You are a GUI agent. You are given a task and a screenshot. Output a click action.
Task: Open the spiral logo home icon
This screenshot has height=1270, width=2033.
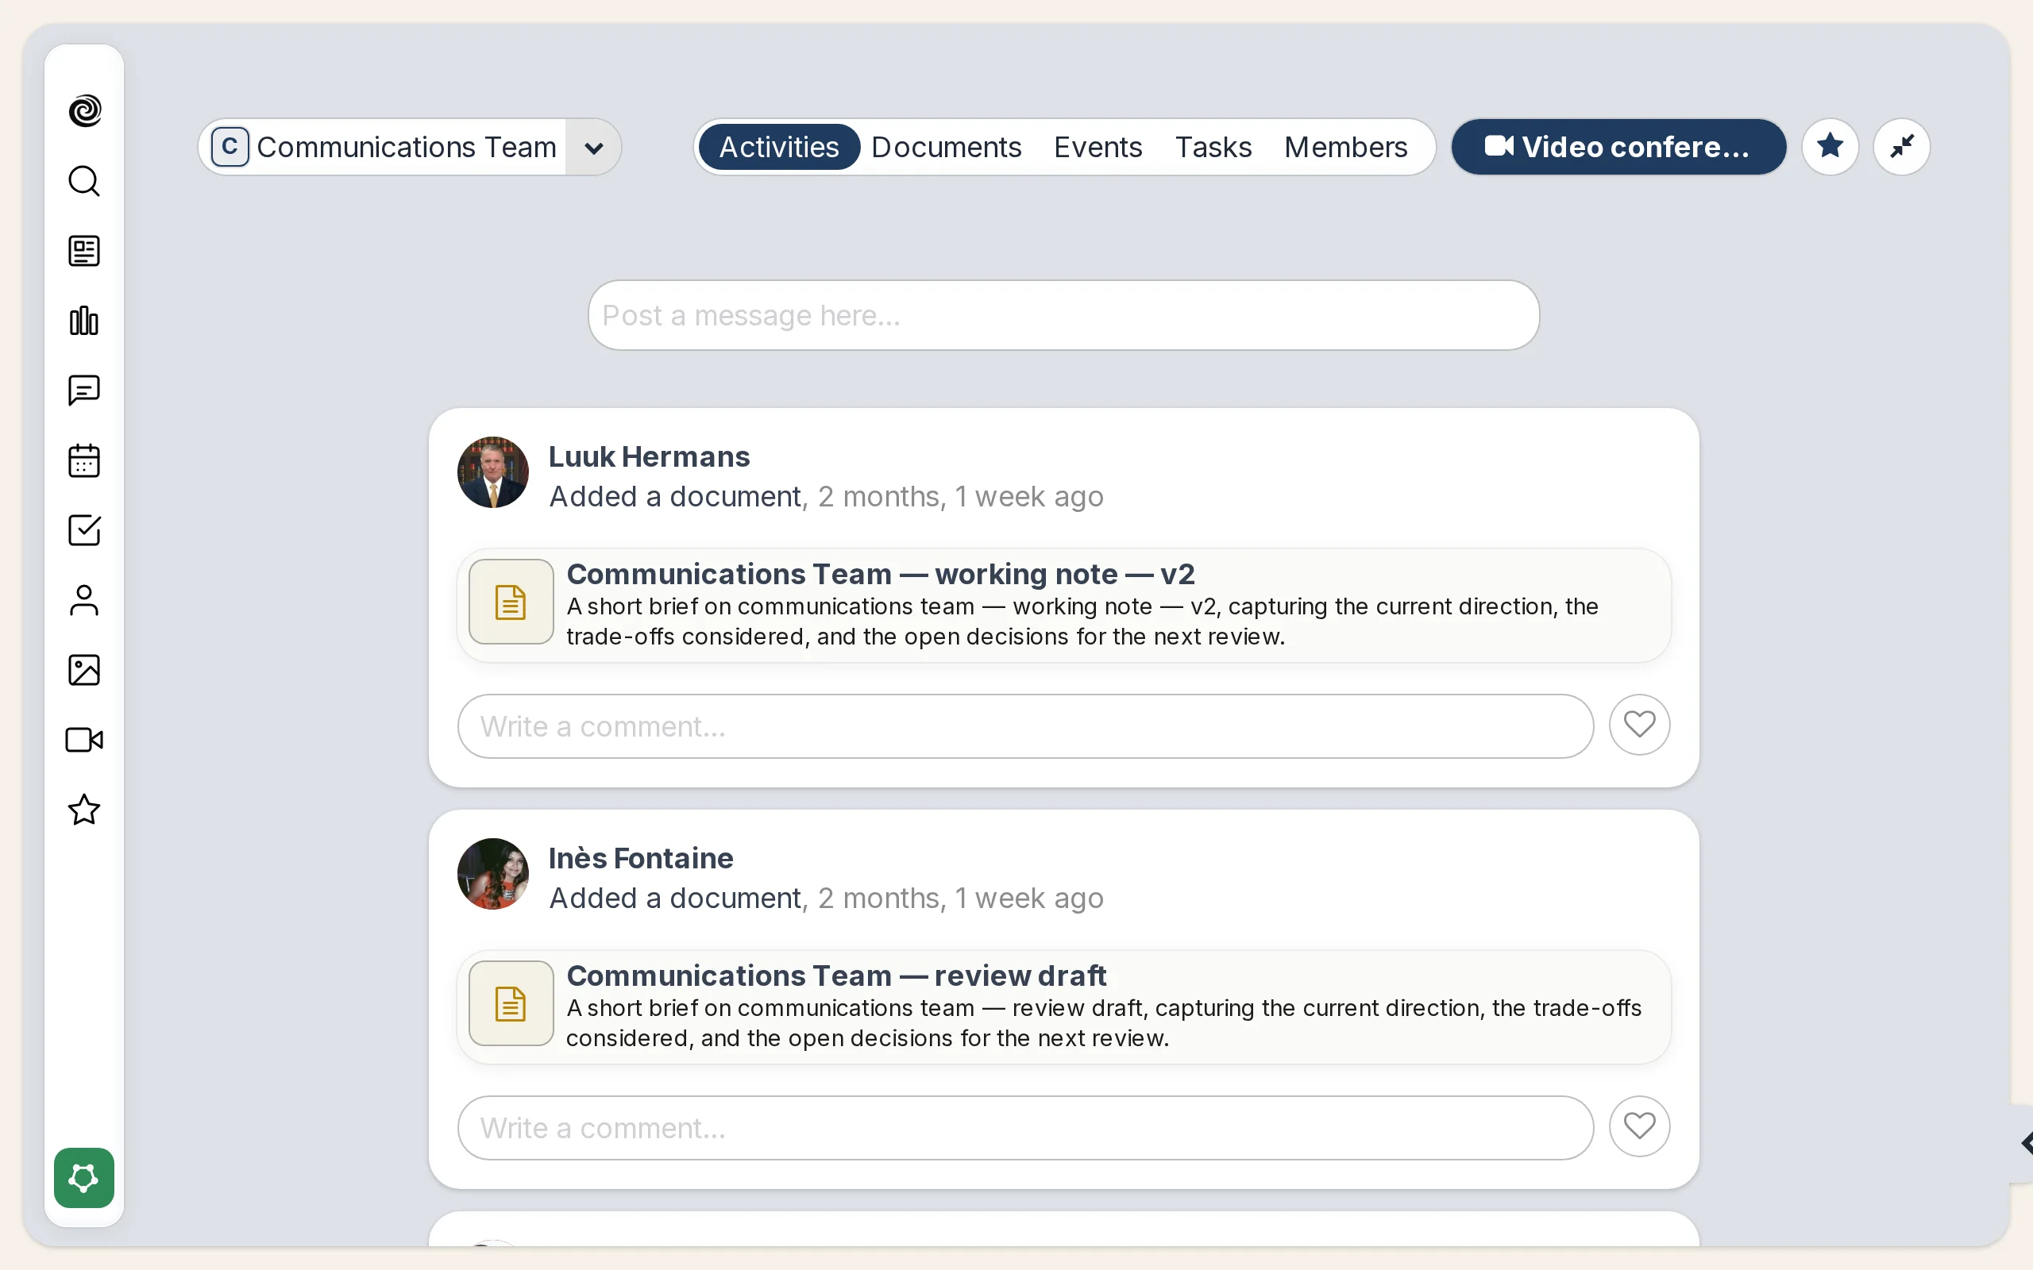[x=84, y=111]
